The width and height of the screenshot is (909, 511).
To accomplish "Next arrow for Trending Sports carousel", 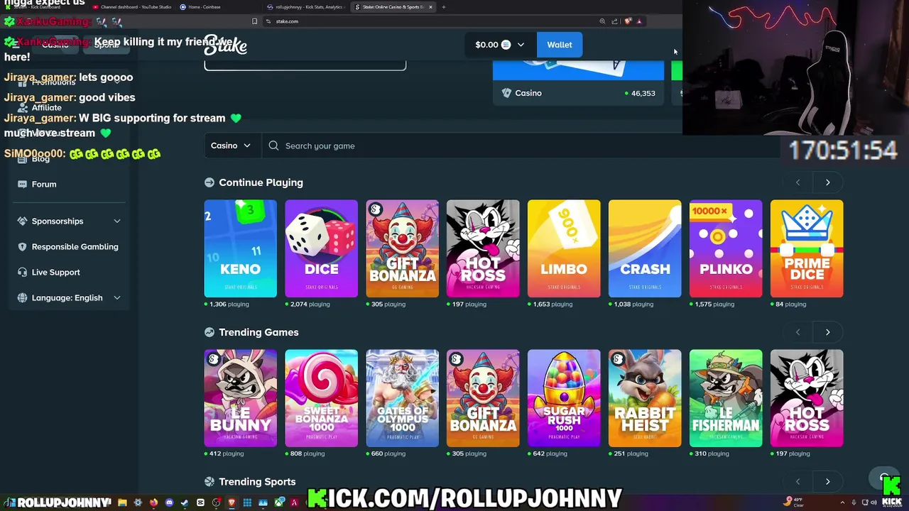I will (x=827, y=481).
